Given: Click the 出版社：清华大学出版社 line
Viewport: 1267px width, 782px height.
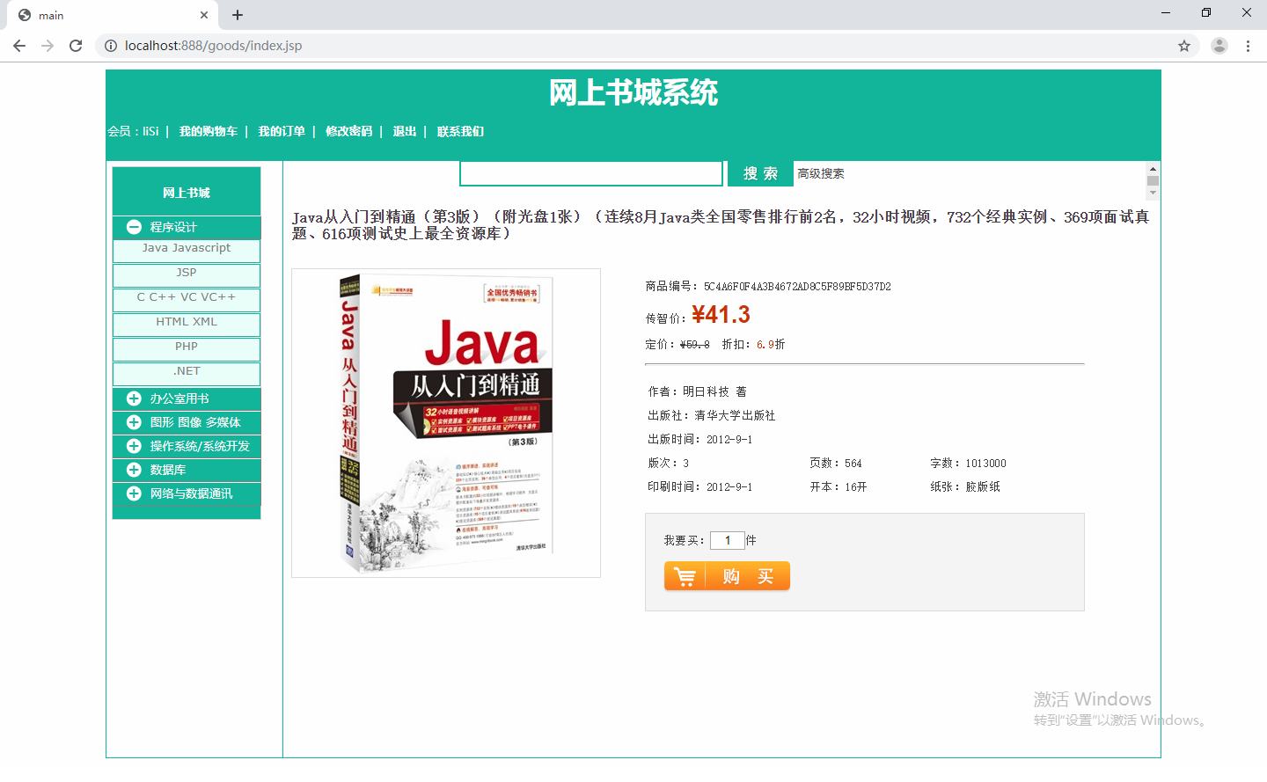Looking at the screenshot, I should [712, 415].
